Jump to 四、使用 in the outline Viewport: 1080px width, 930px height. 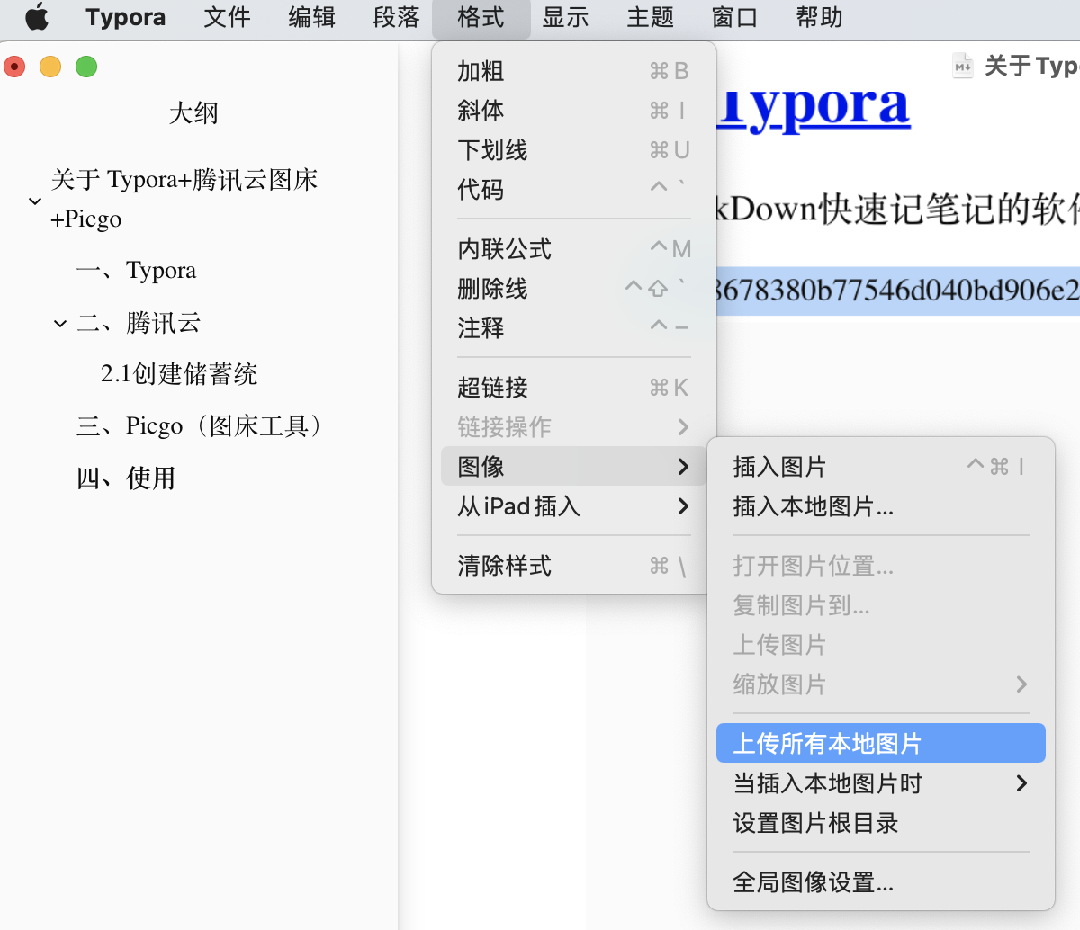tap(126, 478)
